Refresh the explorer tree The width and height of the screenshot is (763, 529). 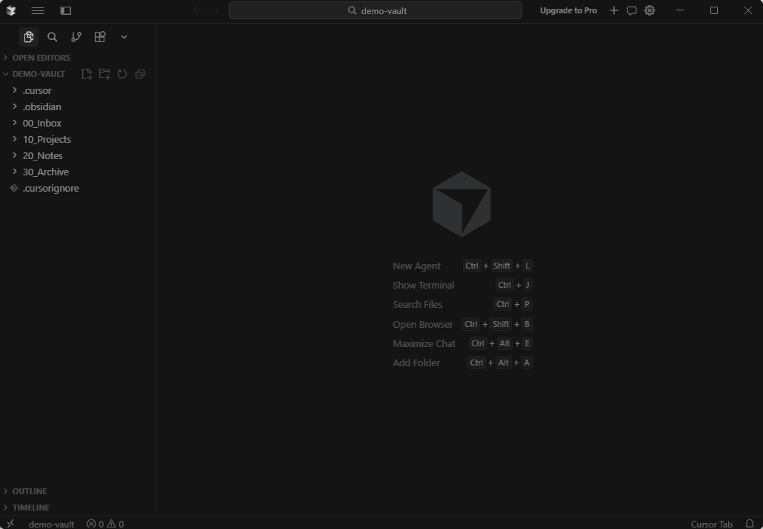point(122,74)
